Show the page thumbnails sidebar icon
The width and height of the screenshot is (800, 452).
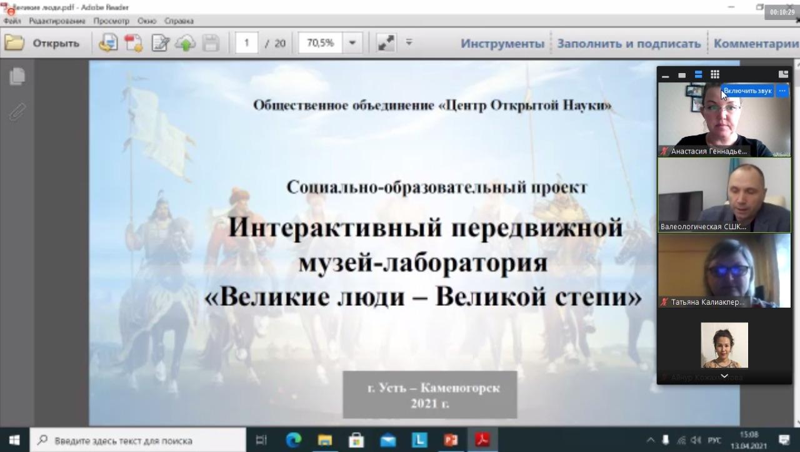click(x=17, y=76)
